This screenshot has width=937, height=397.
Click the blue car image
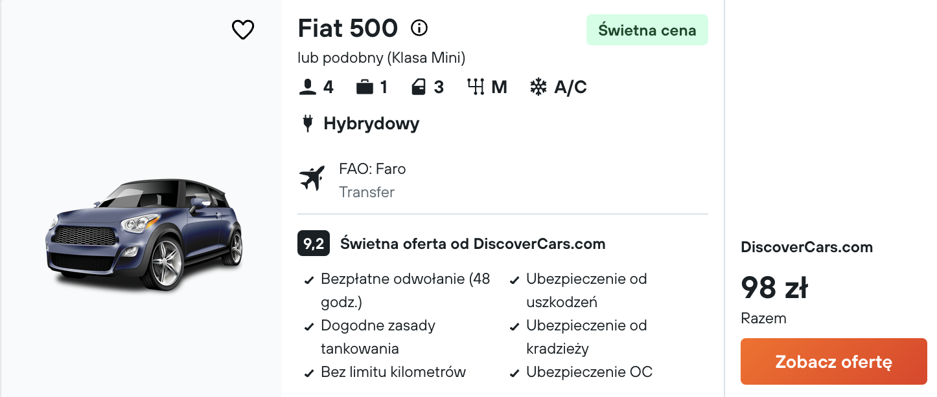[x=145, y=233]
